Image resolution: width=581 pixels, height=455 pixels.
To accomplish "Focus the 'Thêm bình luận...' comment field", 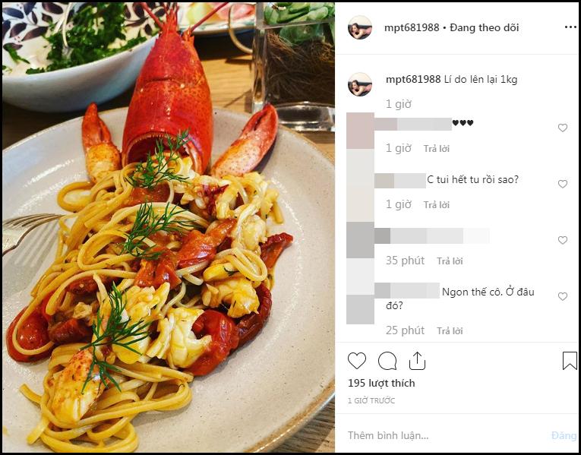I will (x=443, y=435).
